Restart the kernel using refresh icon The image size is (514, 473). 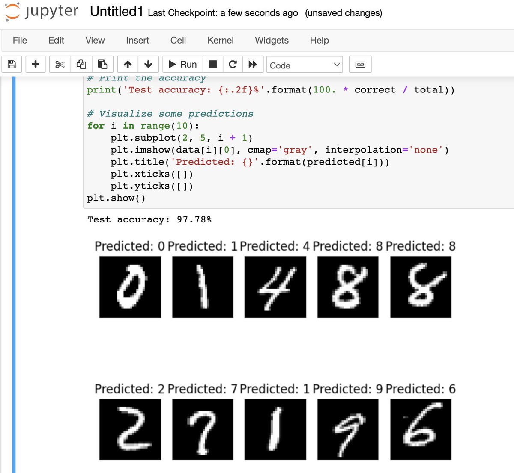(x=233, y=64)
